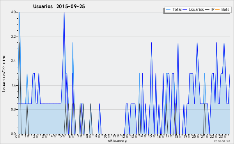Click the Usuarios/10 mins vertical axis label

pyautogui.click(x=4, y=74)
